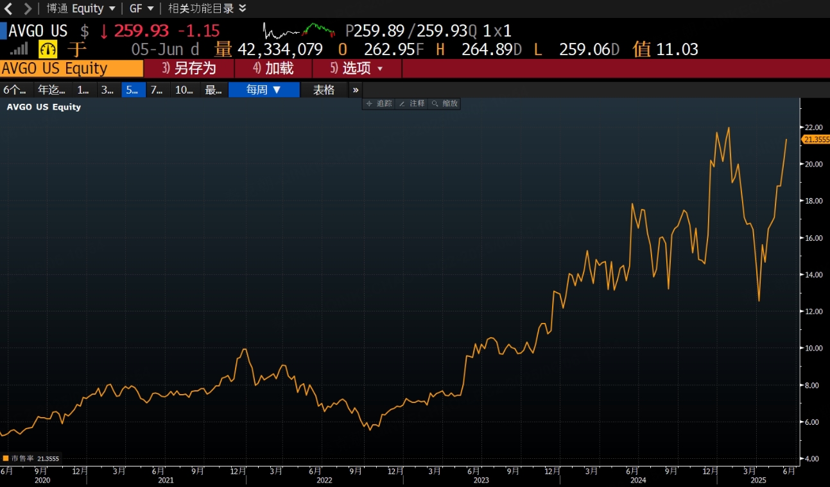Activate the 注释 annotation pencil tool
830x487 pixels.
(x=411, y=103)
